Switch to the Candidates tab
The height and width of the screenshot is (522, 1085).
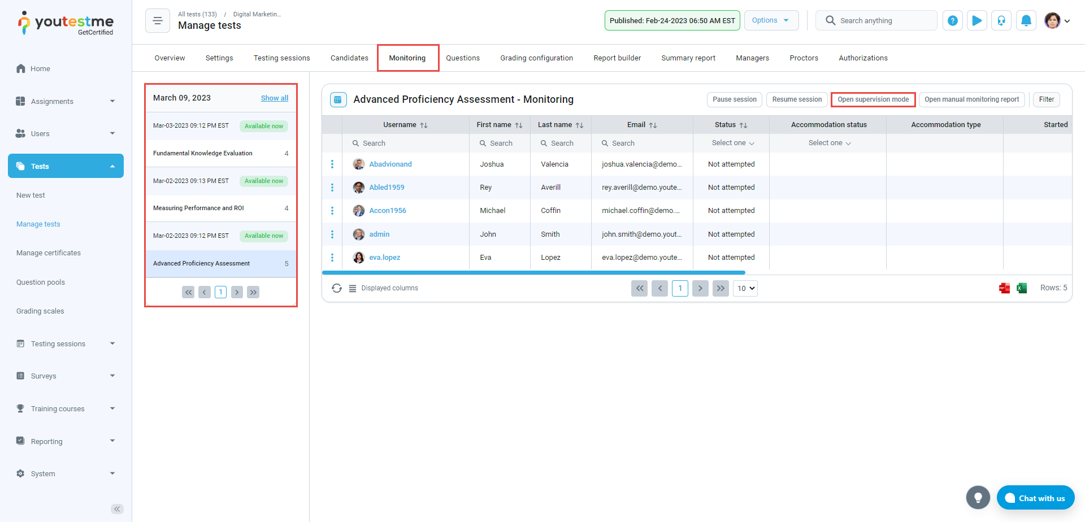(x=349, y=58)
